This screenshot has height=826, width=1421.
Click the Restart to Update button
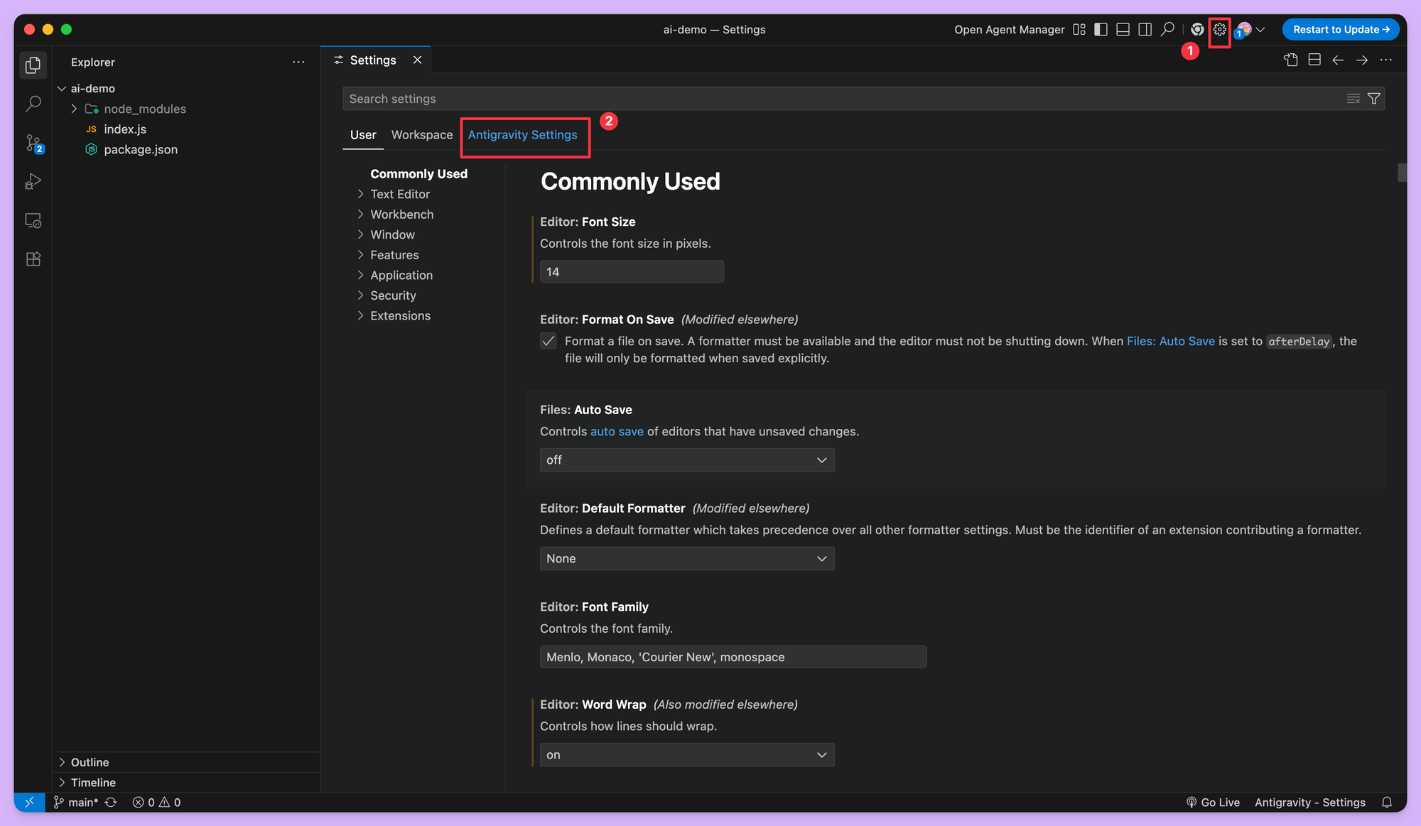[x=1340, y=30]
